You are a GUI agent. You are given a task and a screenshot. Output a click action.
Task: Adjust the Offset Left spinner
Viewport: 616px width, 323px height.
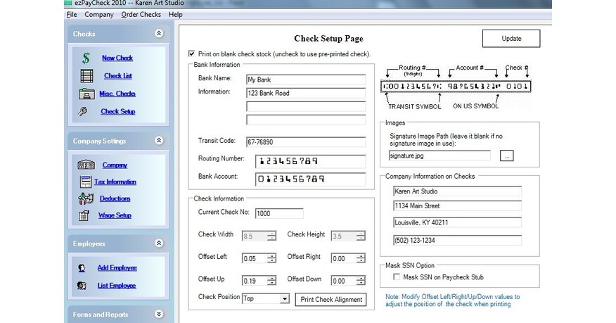point(271,258)
